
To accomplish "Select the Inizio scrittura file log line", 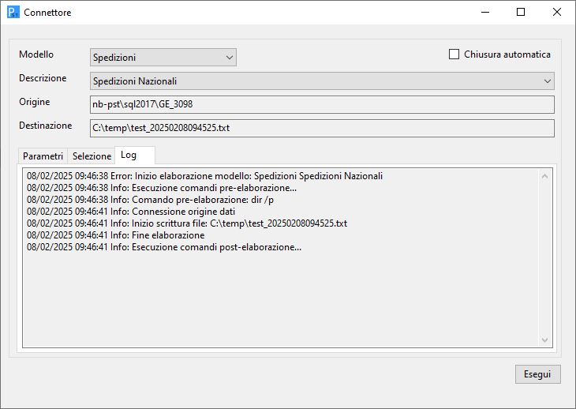I will 187,223.
